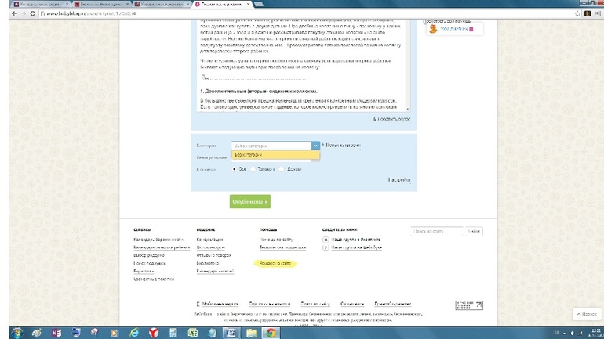Select the 'Друзья' radio button
Image resolution: width=604 pixels, height=339 pixels.
coord(282,169)
